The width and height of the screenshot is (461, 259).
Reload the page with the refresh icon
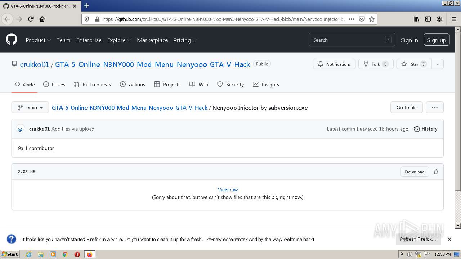point(31,19)
